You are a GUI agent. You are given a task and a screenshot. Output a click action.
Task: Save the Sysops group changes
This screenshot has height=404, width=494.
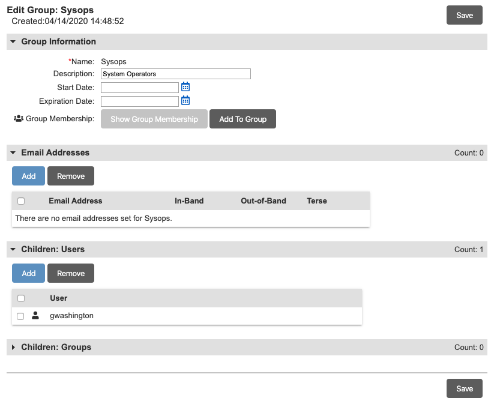(464, 15)
